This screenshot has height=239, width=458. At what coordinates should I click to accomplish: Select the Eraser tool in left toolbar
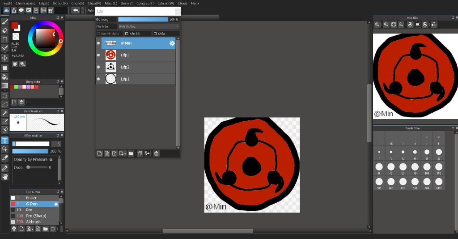pyautogui.click(x=4, y=30)
